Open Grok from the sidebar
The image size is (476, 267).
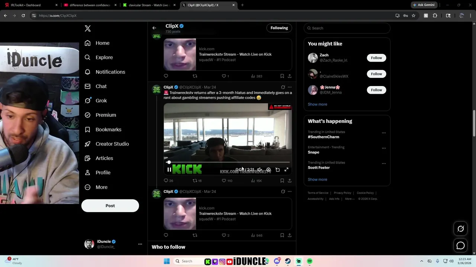[x=96, y=100]
